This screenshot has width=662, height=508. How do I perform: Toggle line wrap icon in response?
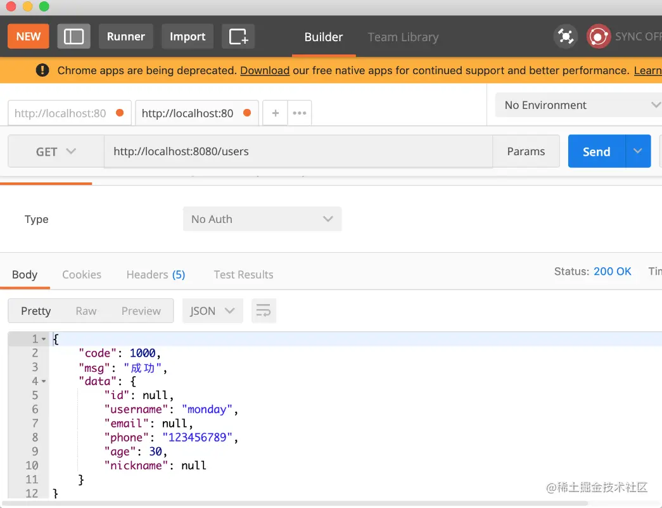pyautogui.click(x=264, y=311)
